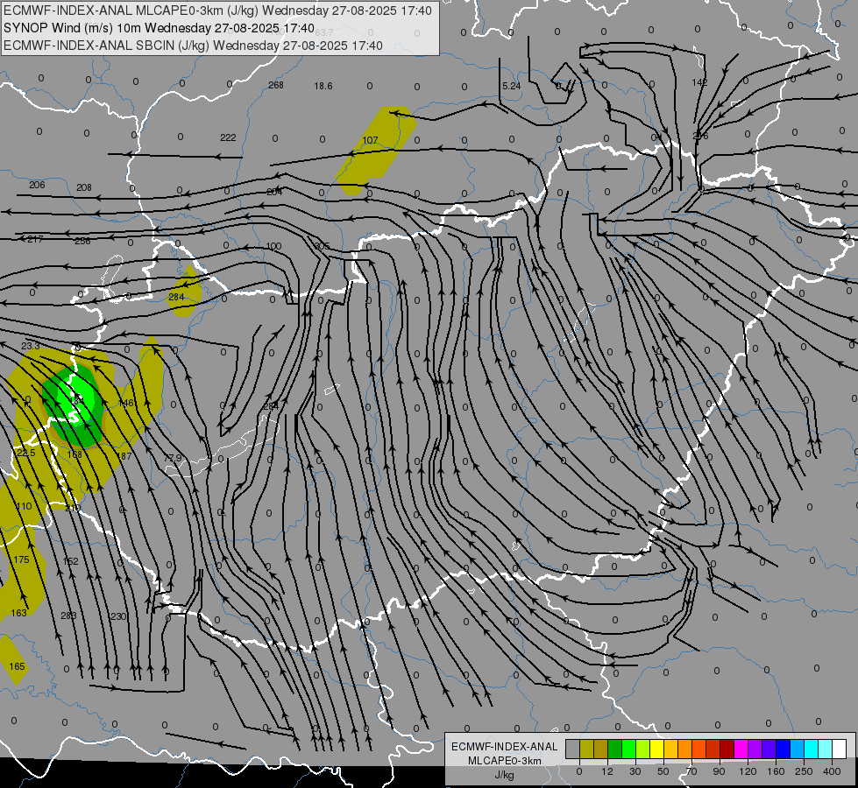This screenshot has height=788, width=858.
Task: Click the map value 18.6
Action: pos(323,86)
